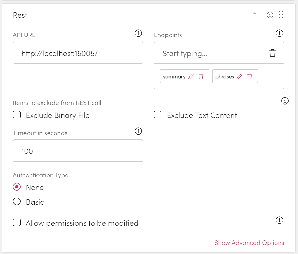Grab the Rest panel drag handle dots
Viewport: 298px width, 254px height.
pyautogui.click(x=281, y=15)
